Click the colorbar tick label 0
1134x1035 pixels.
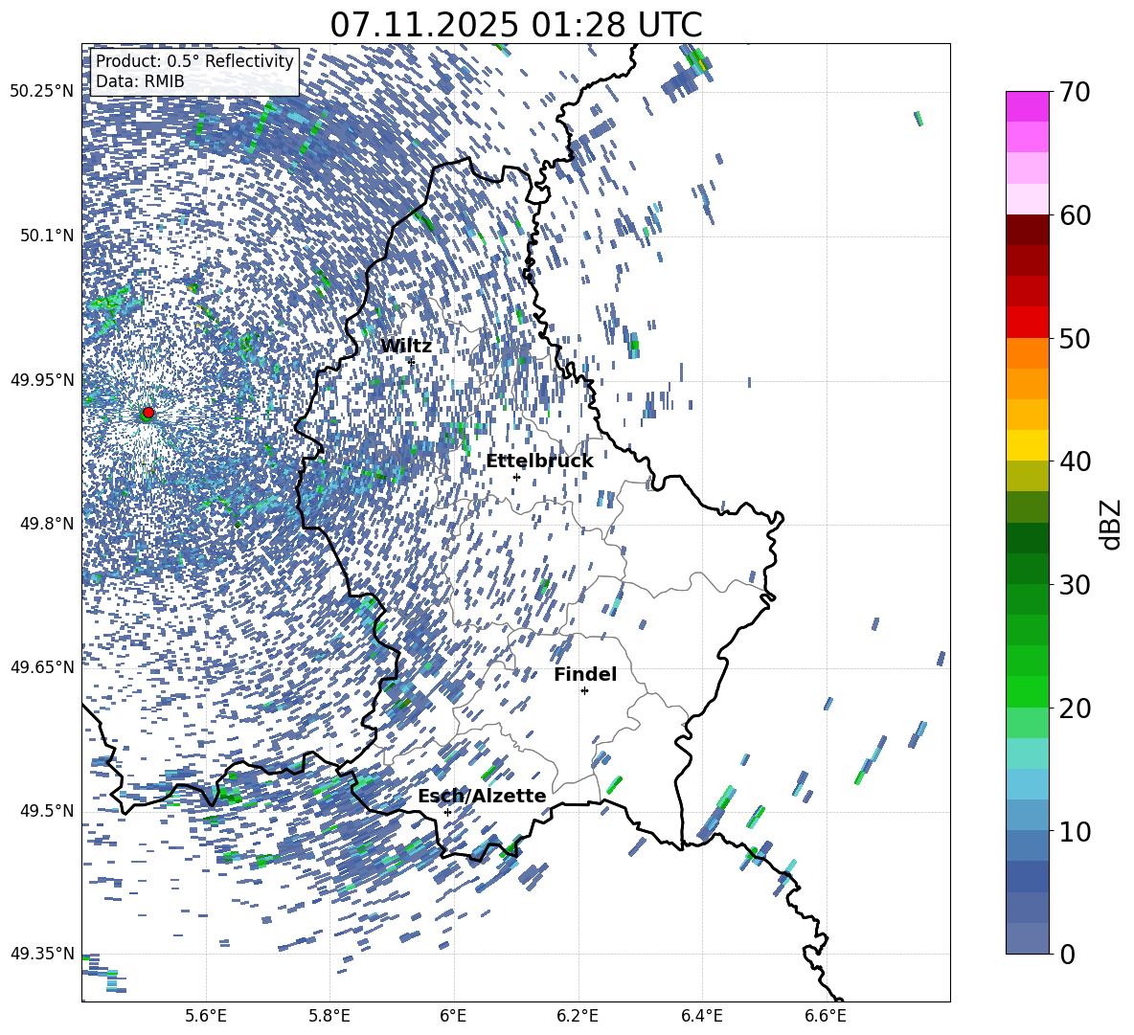click(1068, 954)
